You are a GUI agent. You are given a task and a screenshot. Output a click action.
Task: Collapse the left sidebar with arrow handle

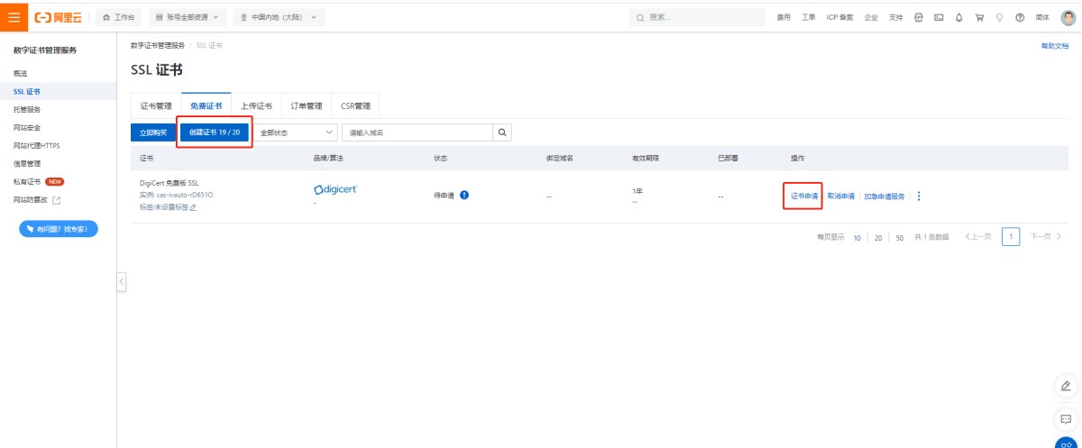121,281
